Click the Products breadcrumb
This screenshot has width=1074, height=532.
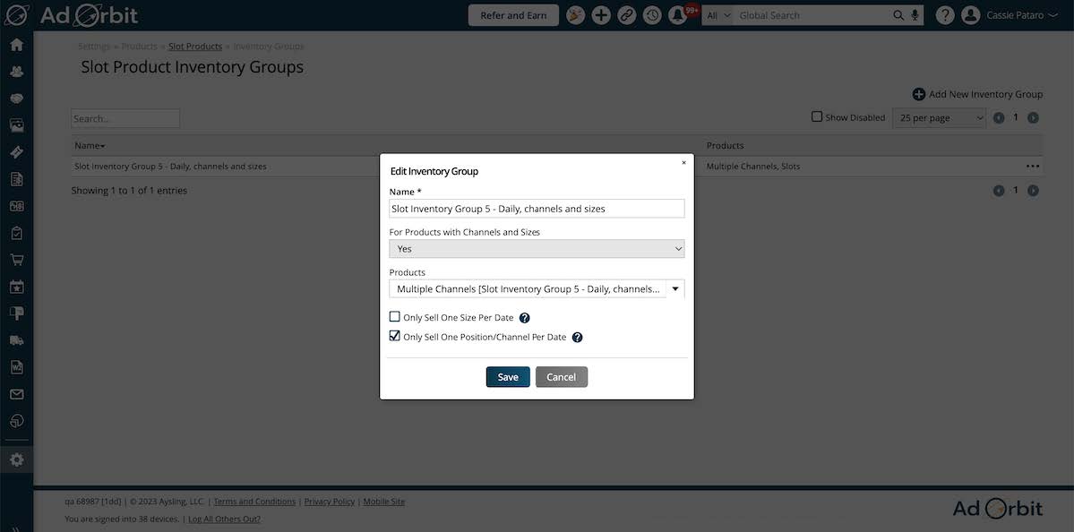[139, 47]
